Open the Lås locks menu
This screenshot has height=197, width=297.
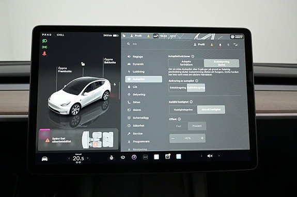point(132,87)
